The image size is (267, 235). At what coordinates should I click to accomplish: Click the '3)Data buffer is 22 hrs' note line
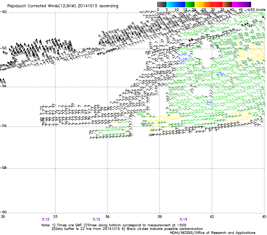click(127, 229)
